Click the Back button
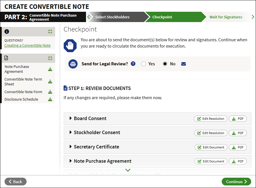256x188 pixels. click(15, 182)
